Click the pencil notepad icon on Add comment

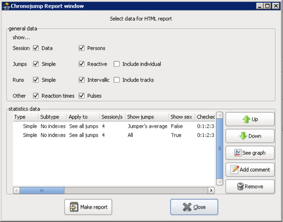point(235,170)
